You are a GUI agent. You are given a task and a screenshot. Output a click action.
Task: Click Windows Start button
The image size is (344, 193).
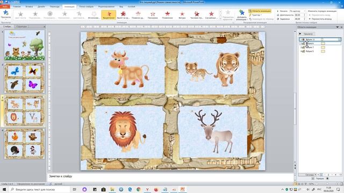pyautogui.click(x=4, y=189)
